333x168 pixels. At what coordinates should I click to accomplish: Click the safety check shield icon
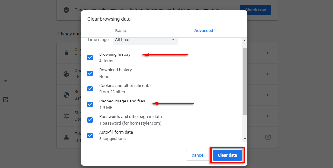[66, 10]
